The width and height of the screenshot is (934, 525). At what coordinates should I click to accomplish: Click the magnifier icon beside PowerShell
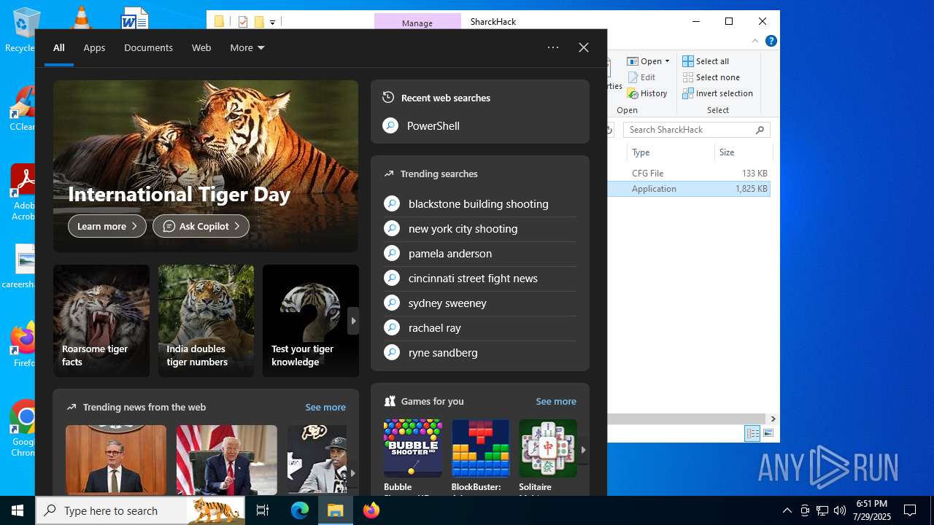(x=390, y=126)
